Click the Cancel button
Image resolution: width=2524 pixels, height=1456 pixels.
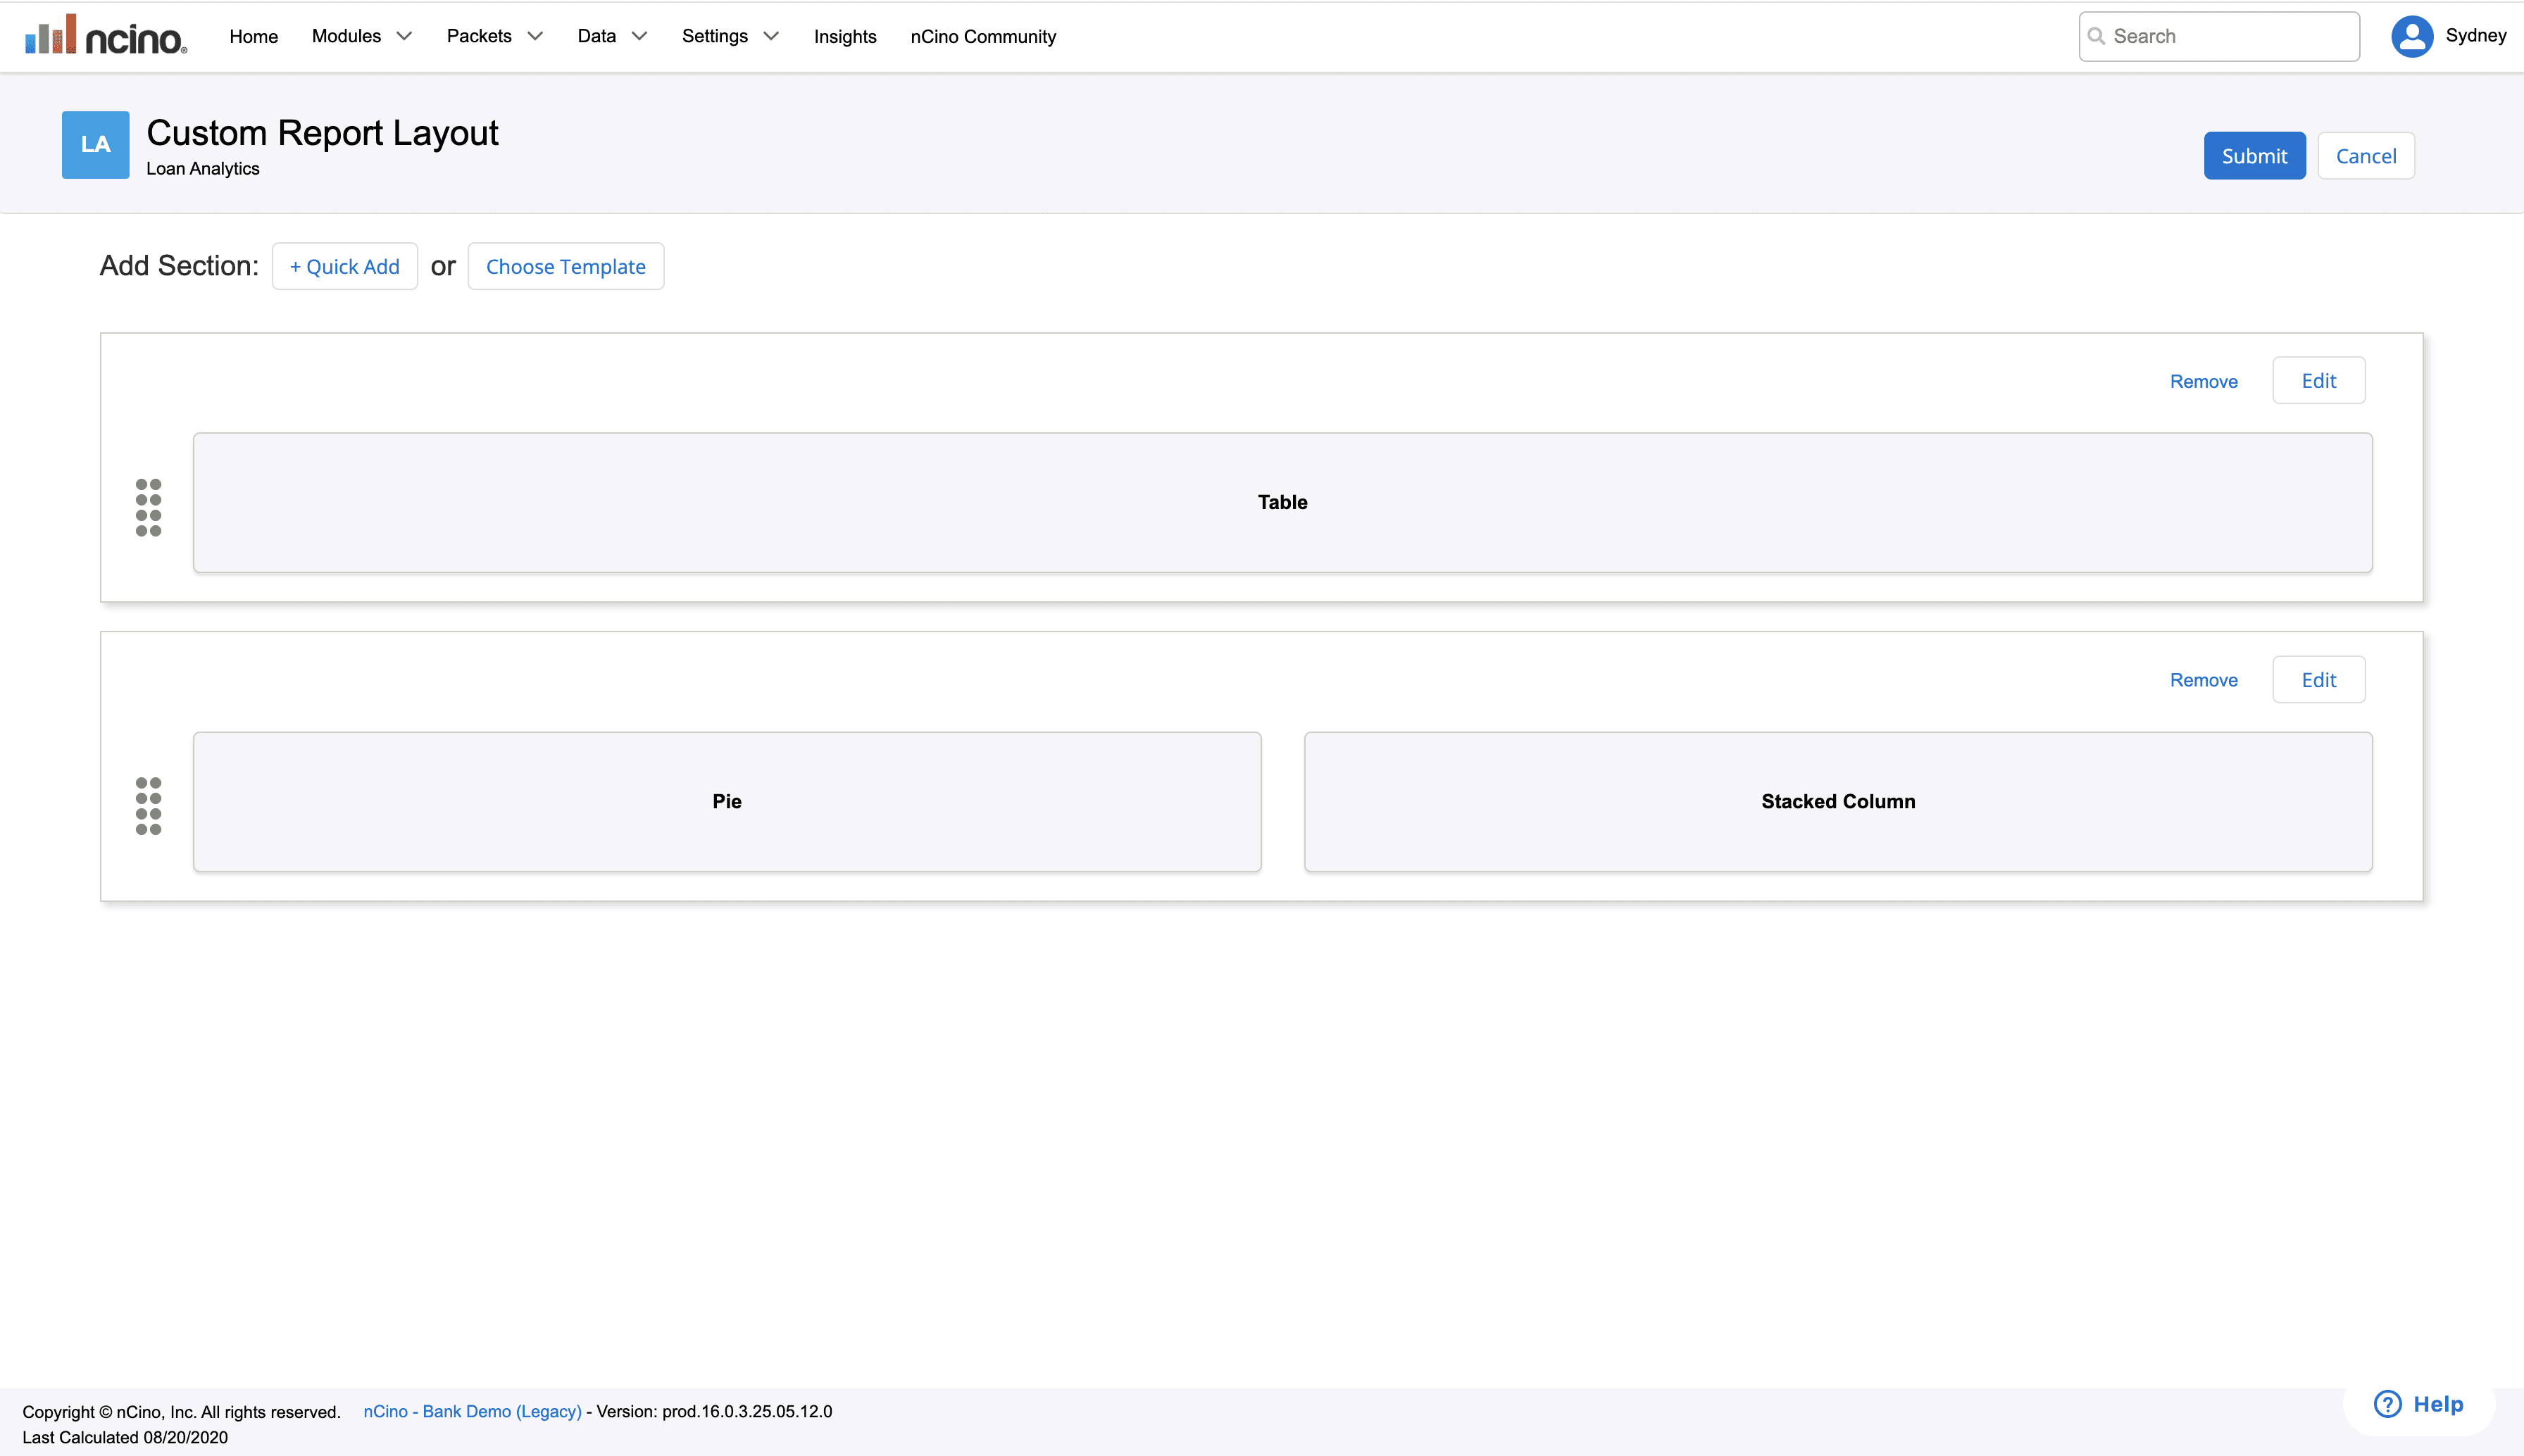pos(2365,156)
